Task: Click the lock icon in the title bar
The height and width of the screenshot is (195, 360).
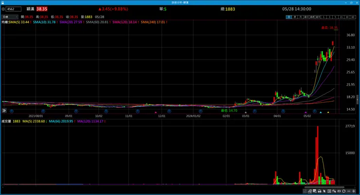Action: tap(3, 2)
